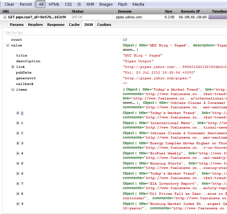Collapse the items array node
This screenshot has width=227, height=214.
click(13, 90)
